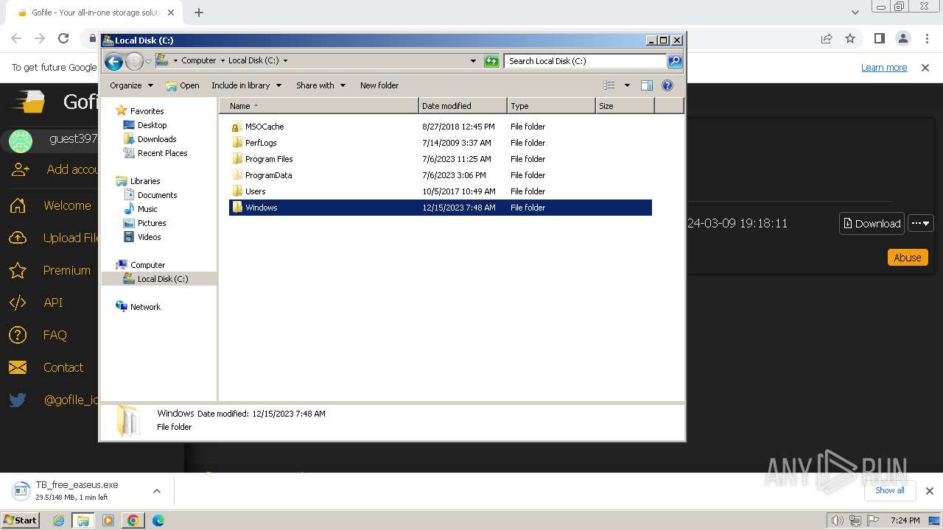
Task: Open Gofile Contact sidebar item
Action: (63, 367)
